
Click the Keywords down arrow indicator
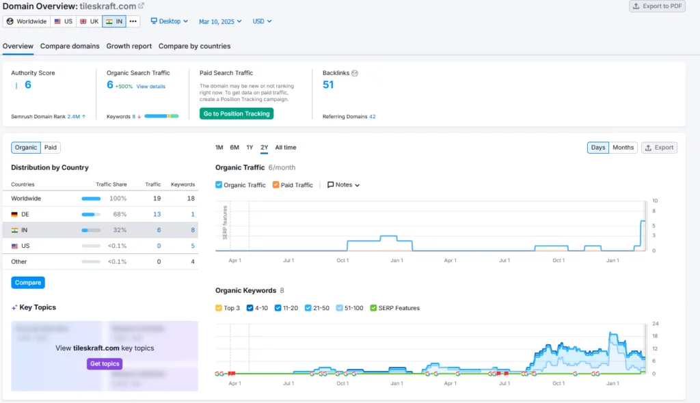[x=139, y=117]
